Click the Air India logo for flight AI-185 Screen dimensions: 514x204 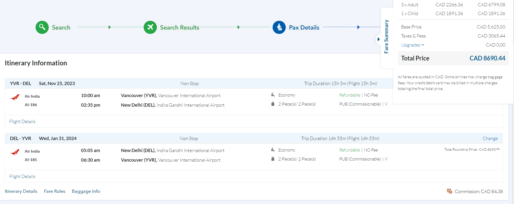pyautogui.click(x=15, y=152)
